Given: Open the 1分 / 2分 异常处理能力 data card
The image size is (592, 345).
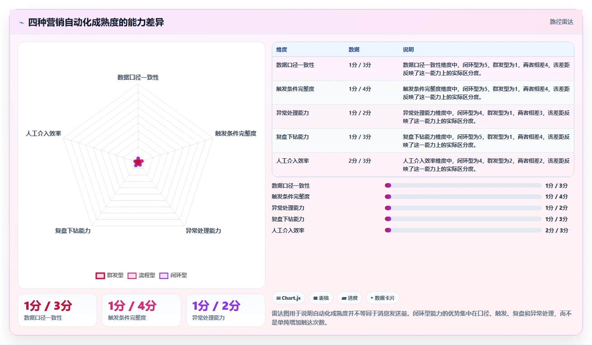Looking at the screenshot, I should pos(226,310).
